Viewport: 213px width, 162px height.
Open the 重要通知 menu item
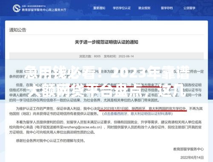(x=99, y=8)
